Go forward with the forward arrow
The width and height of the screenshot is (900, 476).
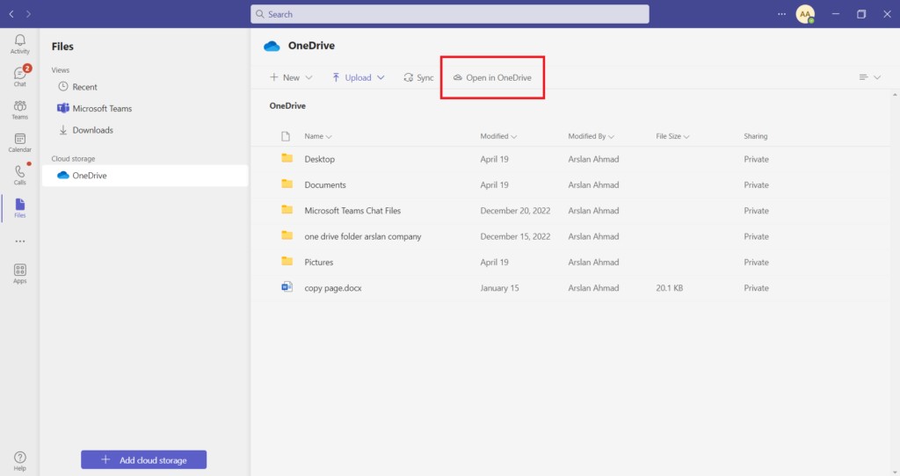[x=28, y=14]
